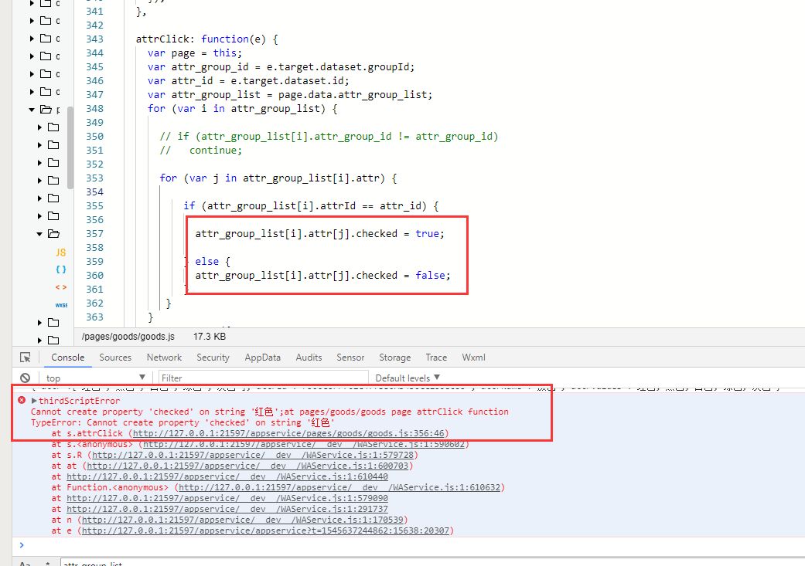The height and width of the screenshot is (566, 805).
Task: Switch to the Console tab
Action: pos(68,358)
